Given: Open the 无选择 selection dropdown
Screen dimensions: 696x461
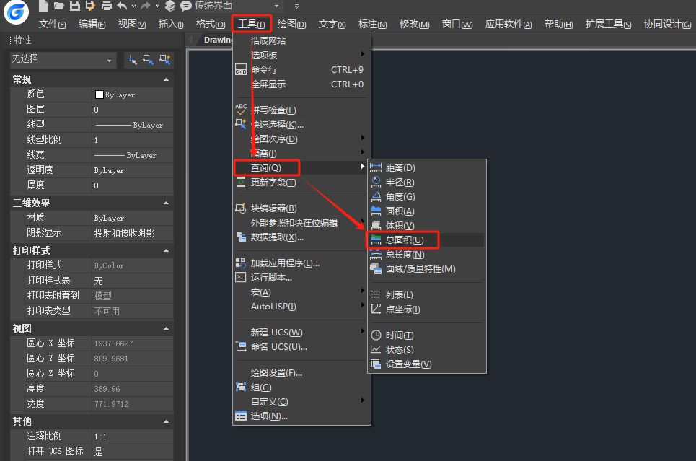Looking at the screenshot, I should coord(63,60).
